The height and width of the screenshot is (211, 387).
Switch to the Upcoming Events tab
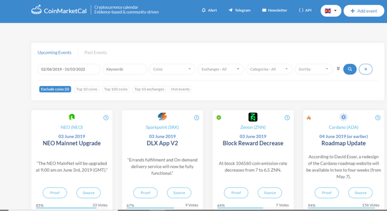pyautogui.click(x=54, y=52)
